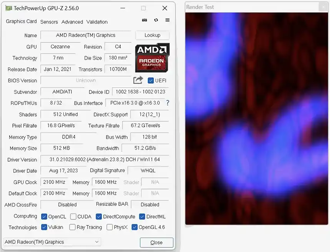The height and width of the screenshot is (252, 330).
Task: Click the Bus Interface question mark
Action: tap(167, 103)
